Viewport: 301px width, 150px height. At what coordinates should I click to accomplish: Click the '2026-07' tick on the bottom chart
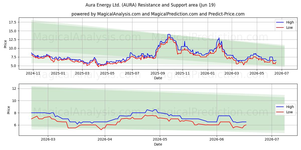(272, 139)
